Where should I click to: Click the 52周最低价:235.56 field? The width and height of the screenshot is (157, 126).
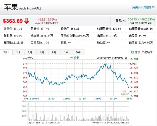(141, 29)
